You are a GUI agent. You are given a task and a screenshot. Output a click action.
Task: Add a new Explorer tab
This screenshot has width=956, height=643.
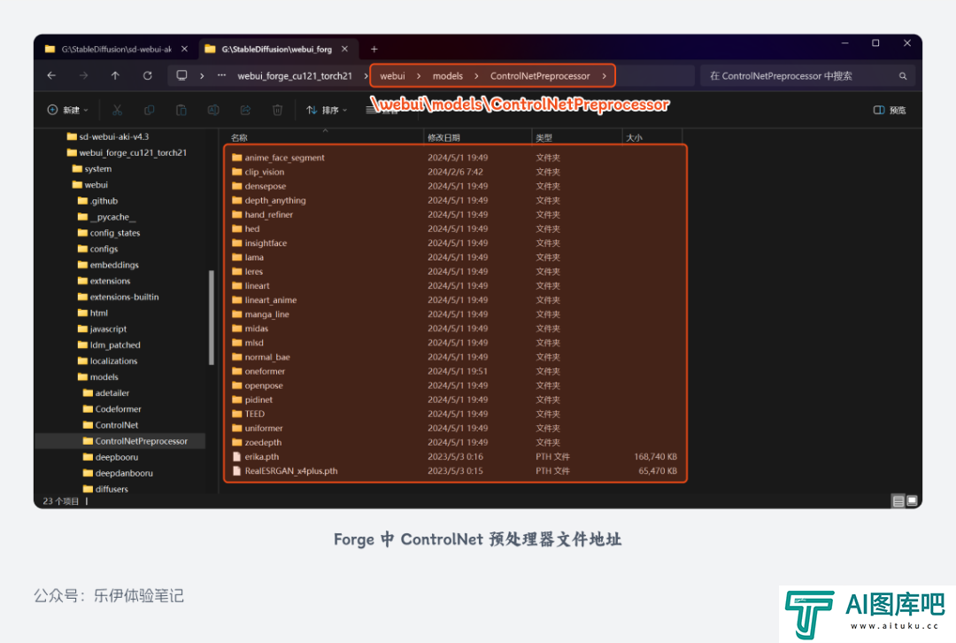point(374,49)
